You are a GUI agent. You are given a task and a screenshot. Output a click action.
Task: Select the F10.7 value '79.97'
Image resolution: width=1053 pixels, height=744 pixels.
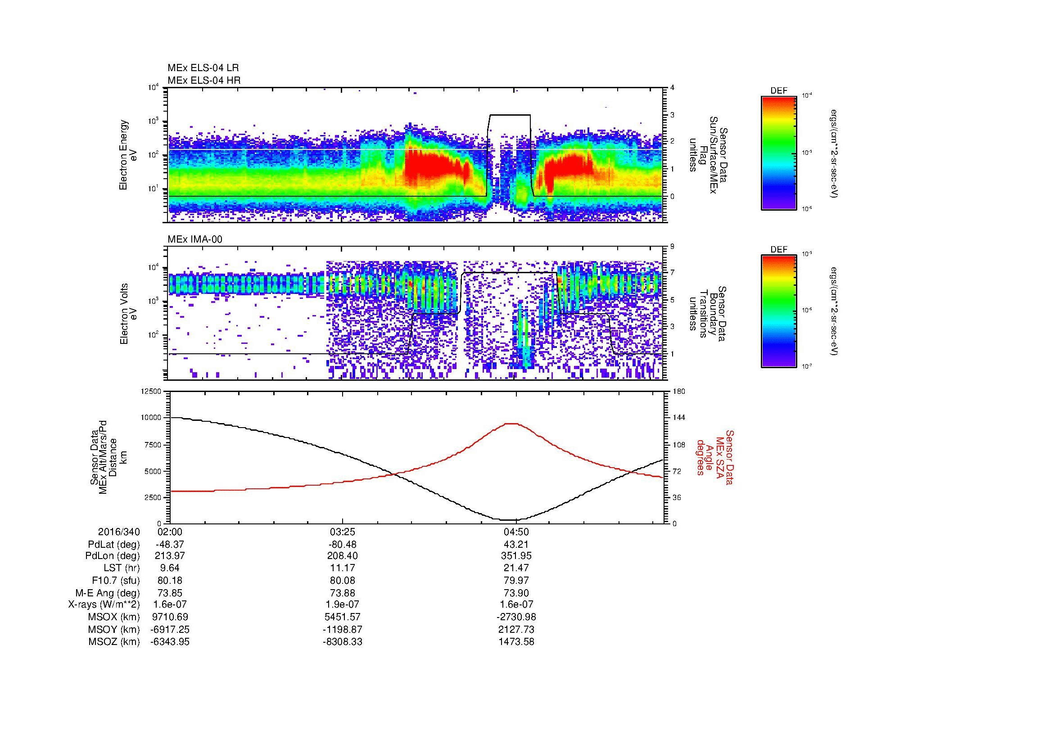(516, 581)
